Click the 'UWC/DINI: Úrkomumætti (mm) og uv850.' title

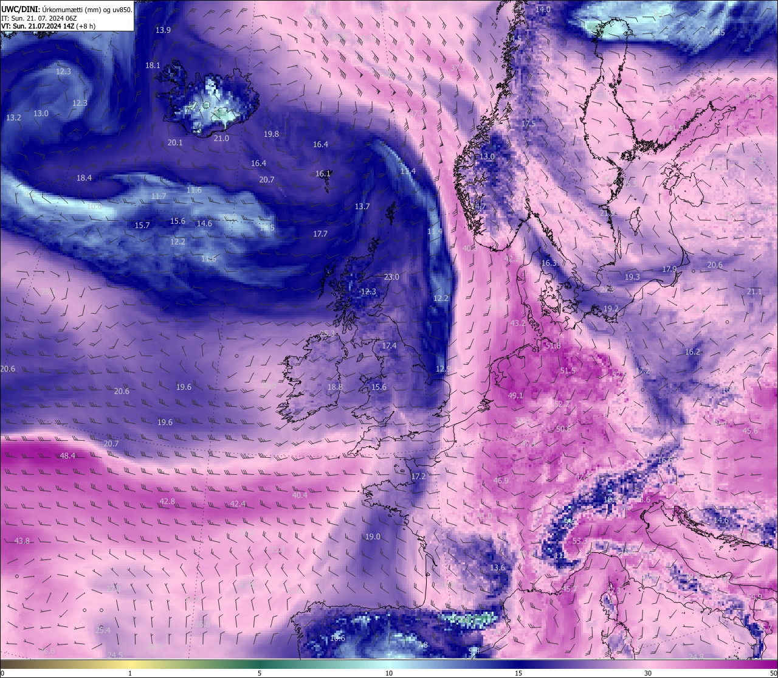pos(67,10)
